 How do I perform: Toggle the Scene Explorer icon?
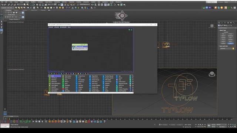pyautogui.click(x=99, y=5)
